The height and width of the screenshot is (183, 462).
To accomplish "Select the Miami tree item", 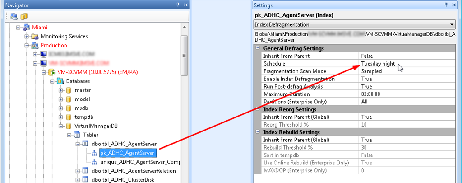I will click(x=40, y=28).
